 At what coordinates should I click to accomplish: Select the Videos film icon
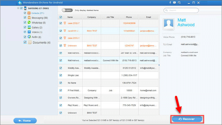coord(29,32)
